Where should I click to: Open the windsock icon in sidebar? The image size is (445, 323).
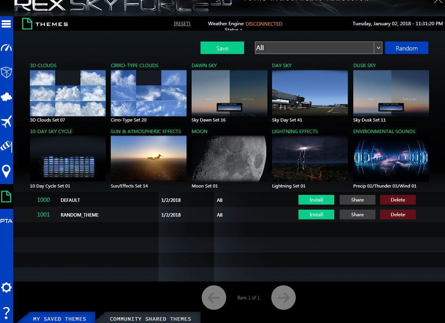click(x=6, y=146)
